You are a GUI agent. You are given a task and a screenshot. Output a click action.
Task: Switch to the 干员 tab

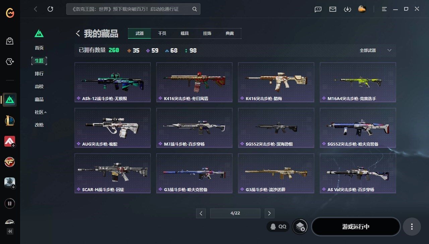pos(162,33)
